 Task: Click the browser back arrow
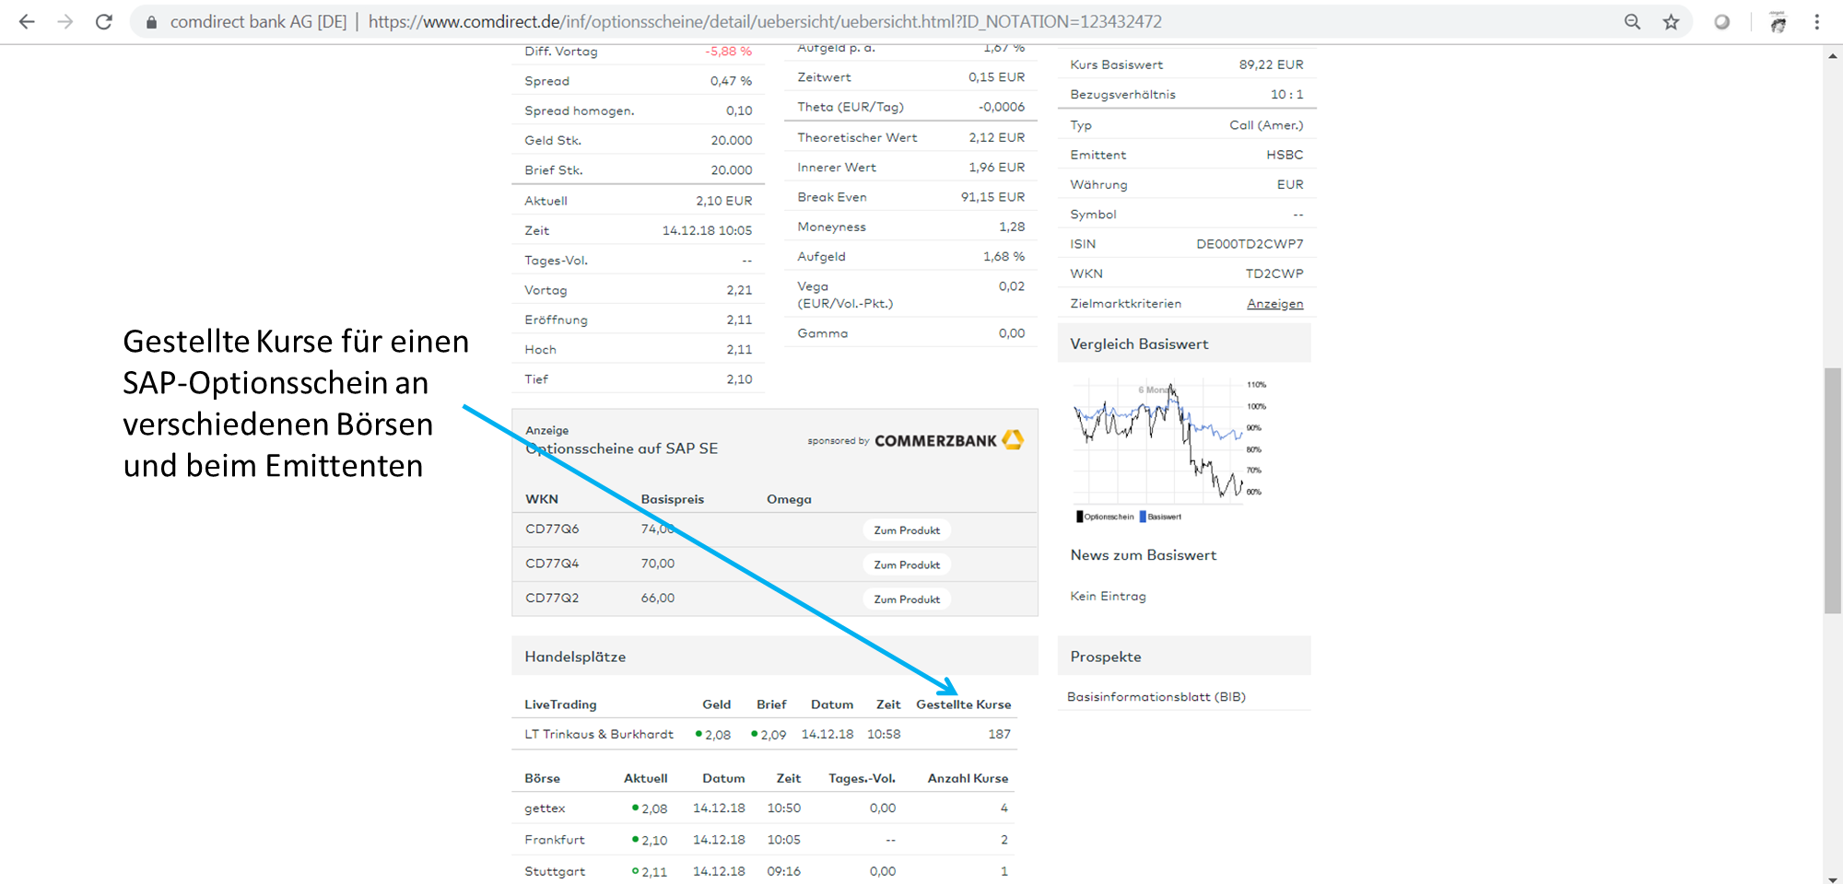coord(27,21)
